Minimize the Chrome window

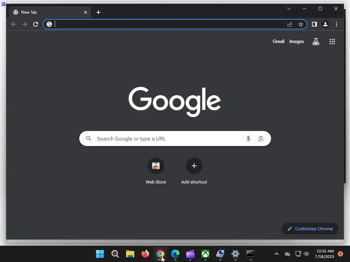pos(305,9)
